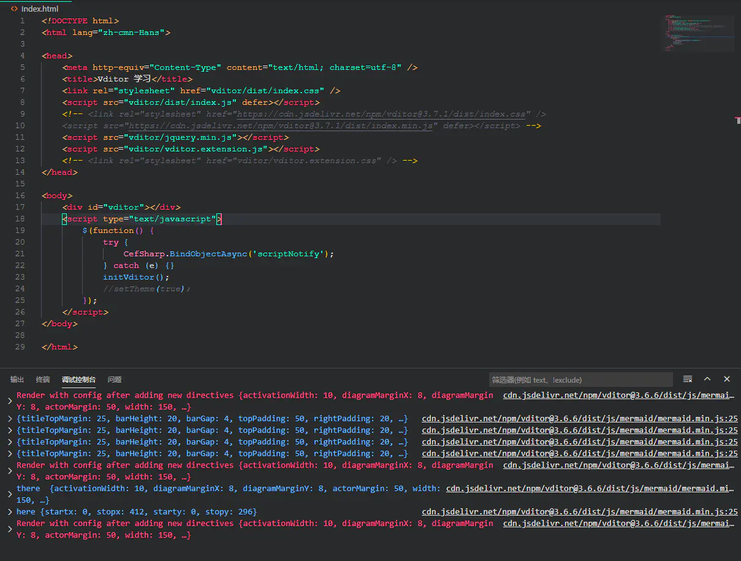Switch to the 问题 panel tab
Screen dimensions: 741x561
pyautogui.click(x=115, y=380)
